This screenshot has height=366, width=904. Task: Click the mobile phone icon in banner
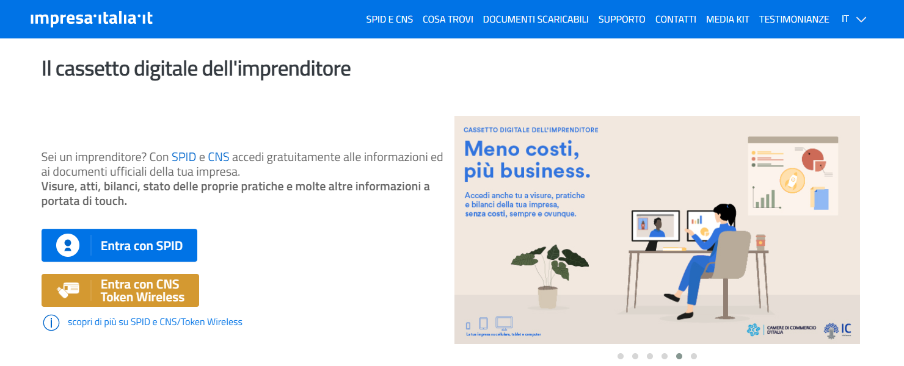(x=468, y=326)
